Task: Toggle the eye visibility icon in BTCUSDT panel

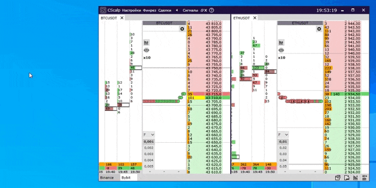Action: click(x=146, y=50)
